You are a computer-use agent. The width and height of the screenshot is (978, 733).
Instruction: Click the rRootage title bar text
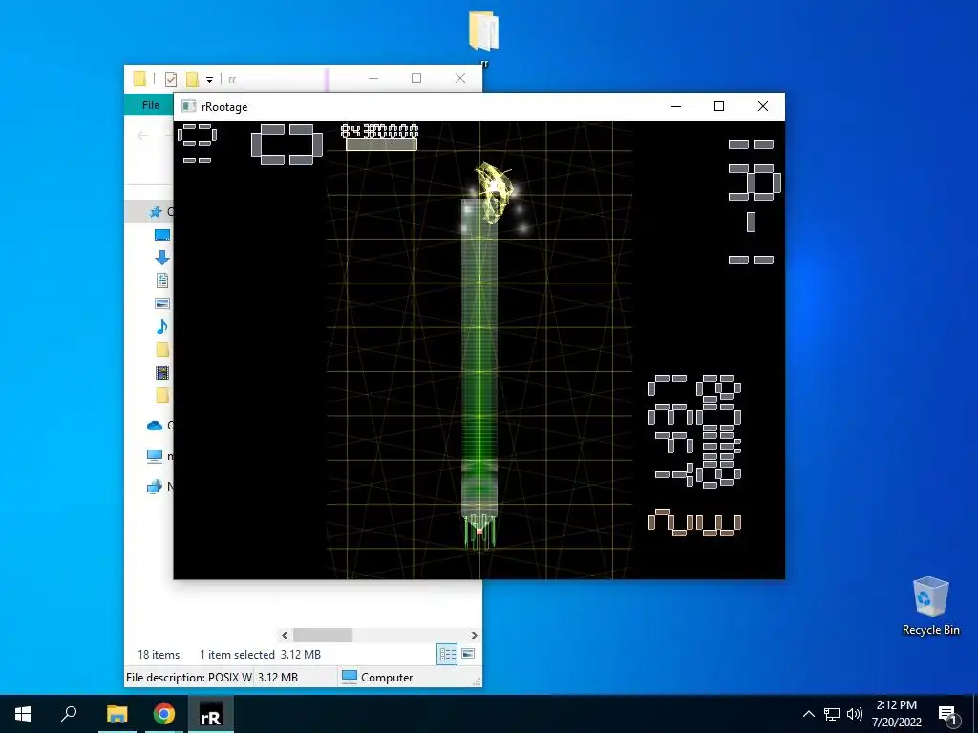224,107
